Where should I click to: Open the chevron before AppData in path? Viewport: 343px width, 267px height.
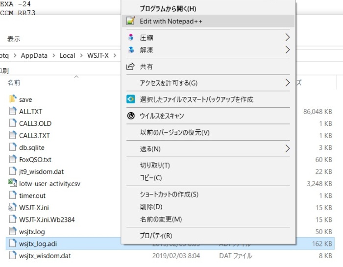[x=15, y=55]
